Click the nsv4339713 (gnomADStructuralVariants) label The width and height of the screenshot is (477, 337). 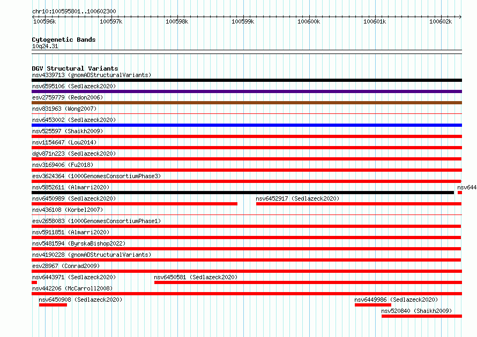(92, 75)
